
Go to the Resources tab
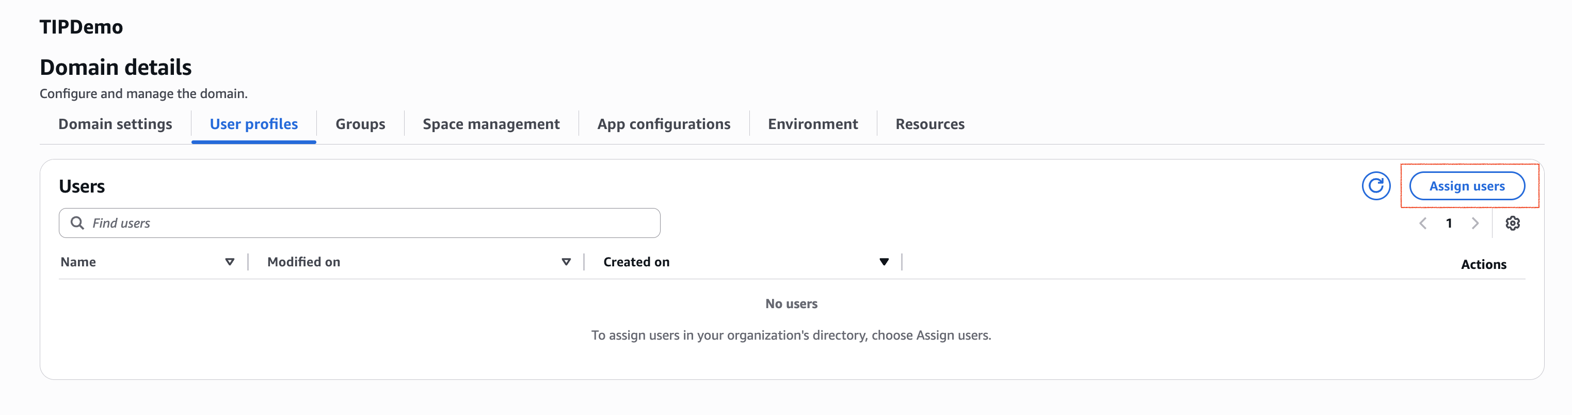tap(929, 124)
